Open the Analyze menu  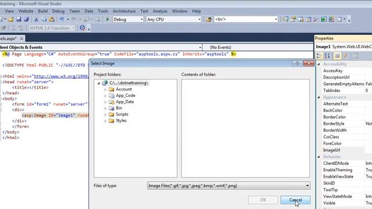(160, 11)
